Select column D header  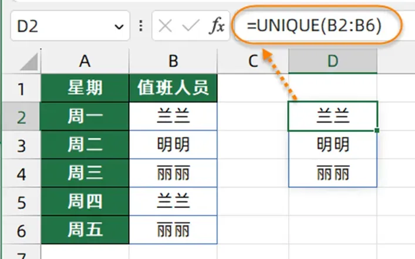[333, 61]
